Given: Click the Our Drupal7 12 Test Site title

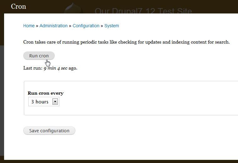Looking at the screenshot, I should pyautogui.click(x=143, y=11).
